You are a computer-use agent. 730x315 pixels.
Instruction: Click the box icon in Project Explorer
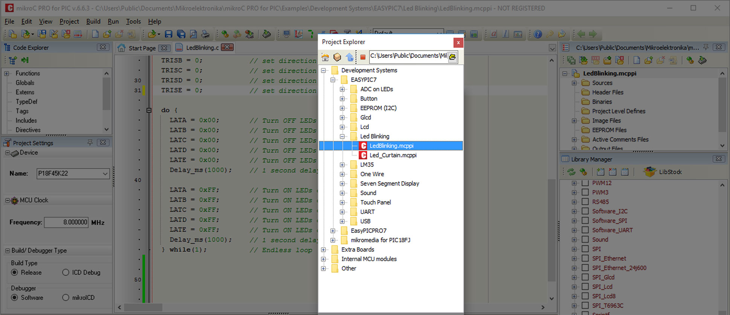337,57
